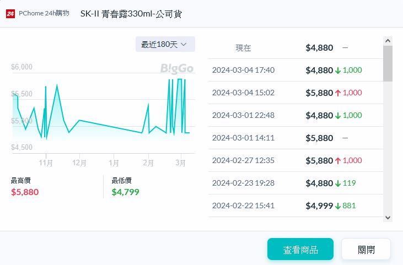Viewport: 403px width, 265px height.
Task: Click the 查看商品 button
Action: (x=300, y=250)
